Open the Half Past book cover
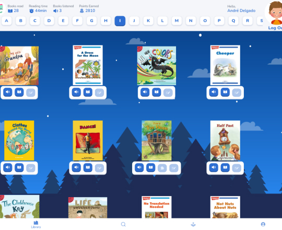Image resolution: width=282 pixels, height=230 pixels. coord(225,141)
